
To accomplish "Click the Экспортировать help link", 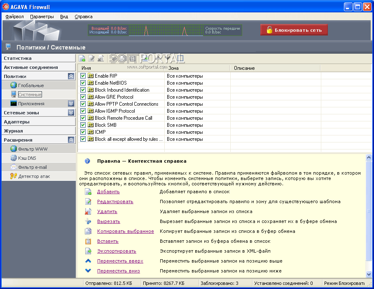I will [117, 251].
